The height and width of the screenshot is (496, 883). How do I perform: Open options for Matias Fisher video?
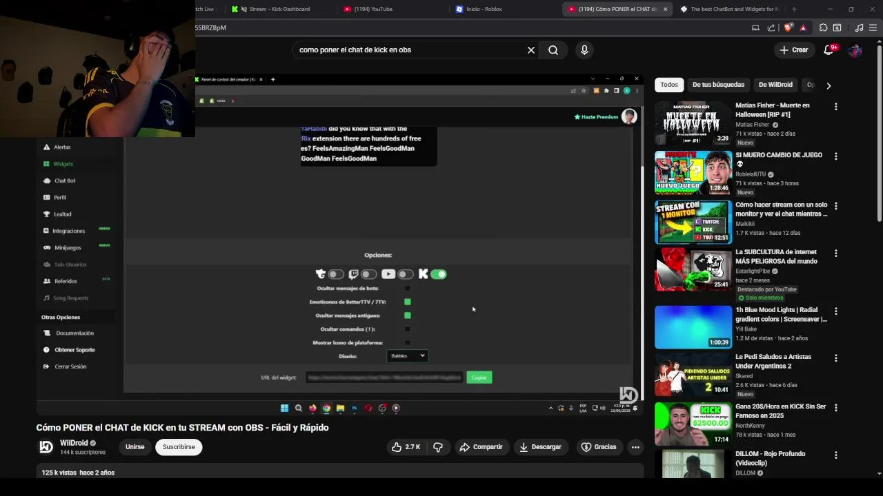[x=836, y=107]
